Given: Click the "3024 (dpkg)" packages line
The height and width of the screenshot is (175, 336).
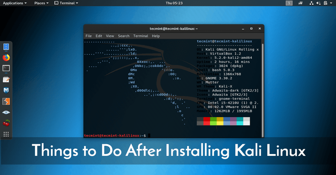Looking at the screenshot, I should (220, 66).
